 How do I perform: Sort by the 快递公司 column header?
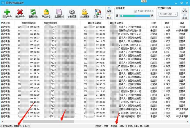[5, 23]
